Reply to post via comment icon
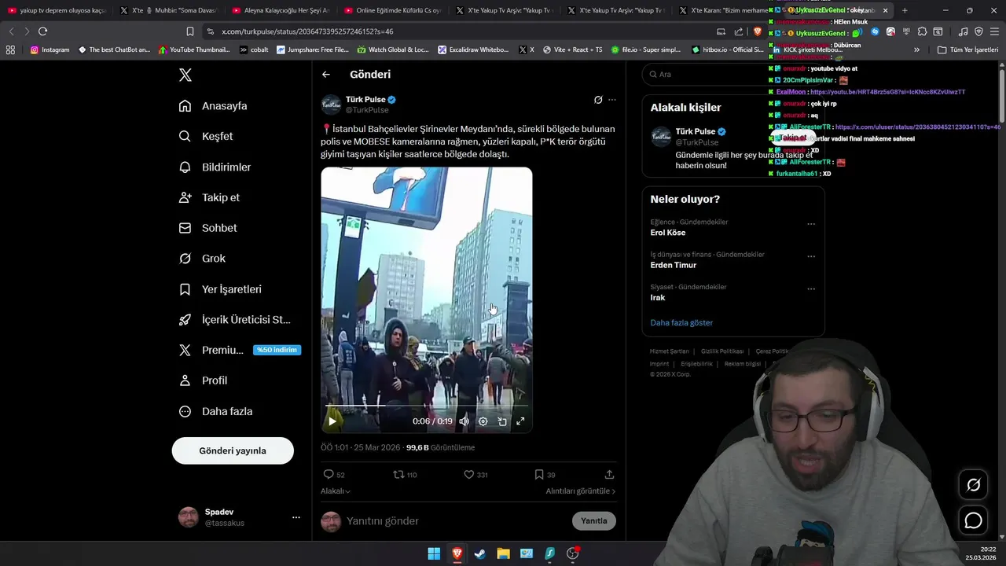This screenshot has height=566, width=1006. point(334,475)
